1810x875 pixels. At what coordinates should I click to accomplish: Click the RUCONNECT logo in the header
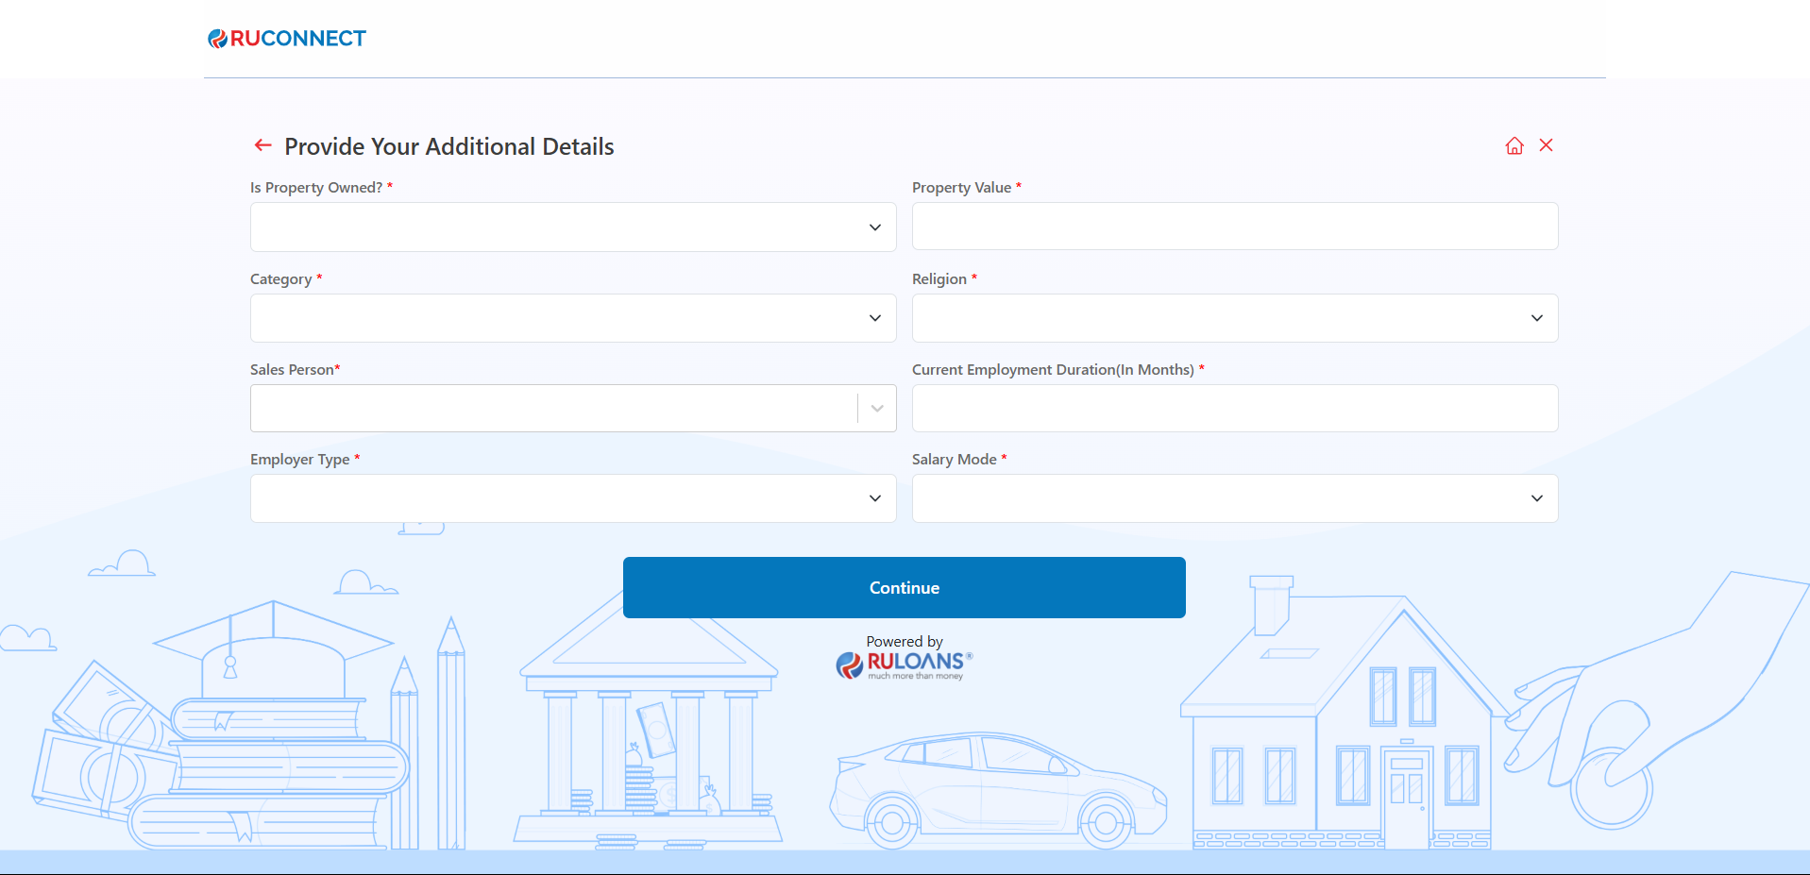pos(287,39)
